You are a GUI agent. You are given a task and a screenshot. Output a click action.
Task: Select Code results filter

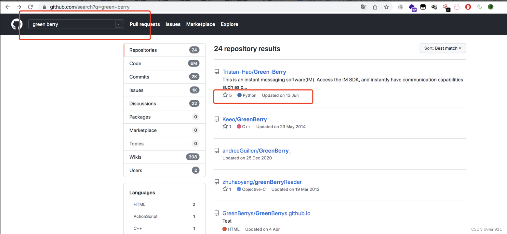point(165,63)
